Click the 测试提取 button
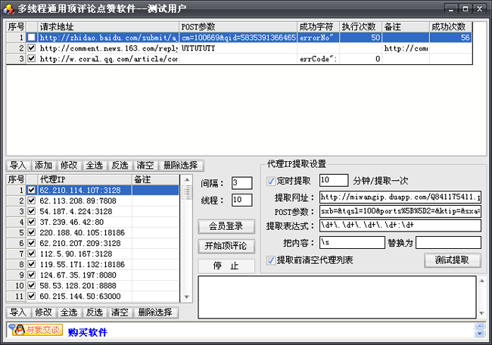The image size is (492, 345). (452, 260)
